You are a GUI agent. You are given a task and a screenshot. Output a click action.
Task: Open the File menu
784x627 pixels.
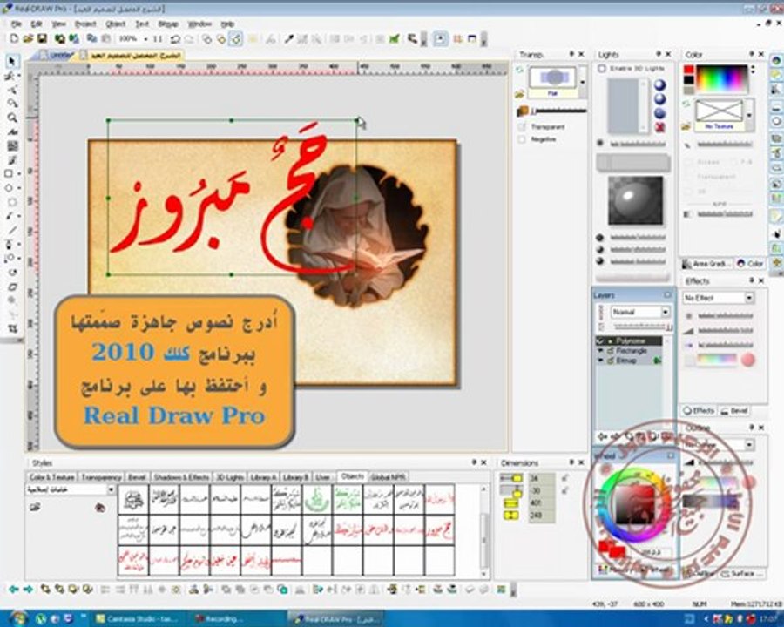click(x=17, y=24)
